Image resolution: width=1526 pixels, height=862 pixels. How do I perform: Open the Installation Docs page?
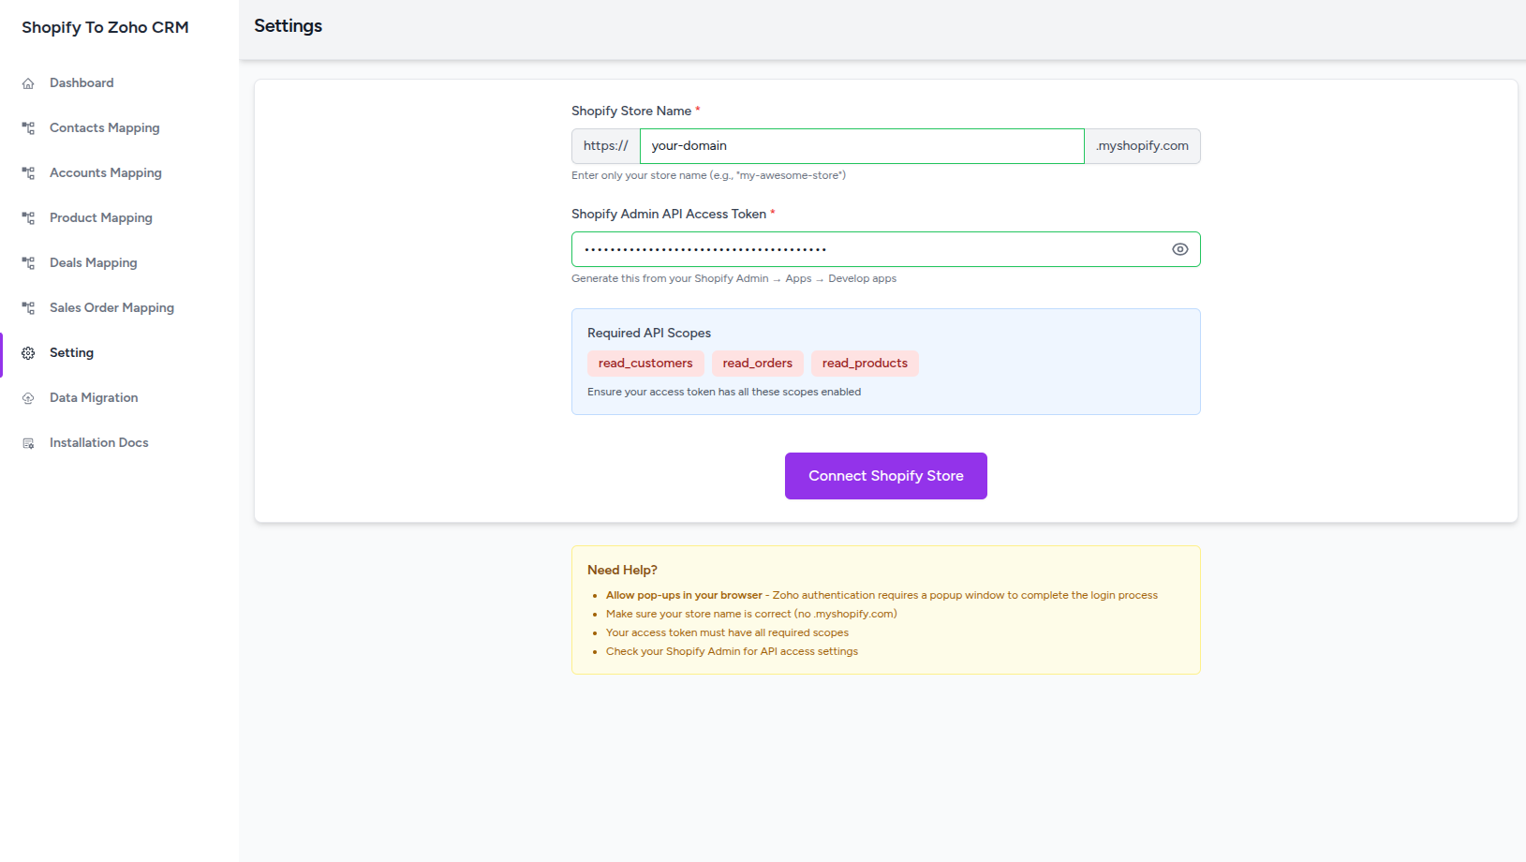pyautogui.click(x=98, y=442)
